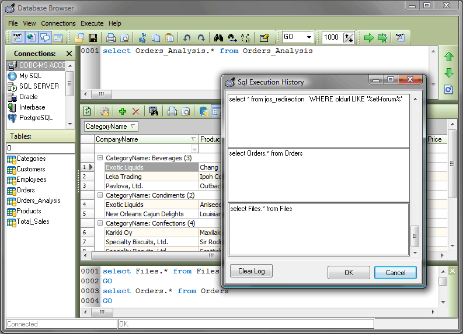Click the Refresh data icon in grid toolbar
Image resolution: width=463 pixels, height=334 pixels.
(x=87, y=111)
